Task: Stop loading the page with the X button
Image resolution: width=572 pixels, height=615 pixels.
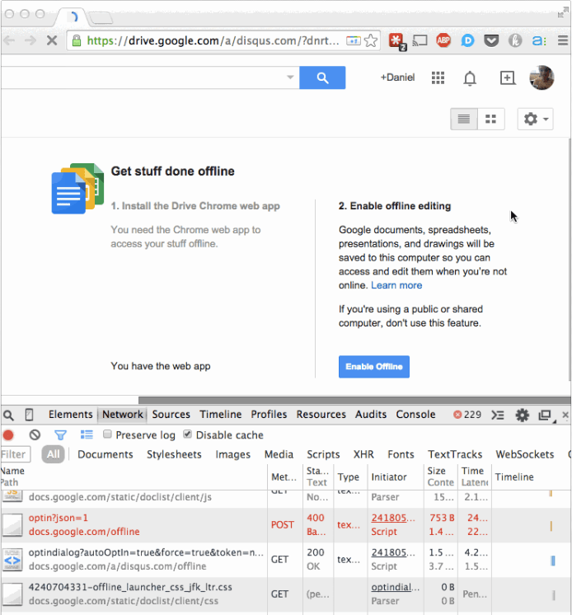Action: (x=52, y=40)
